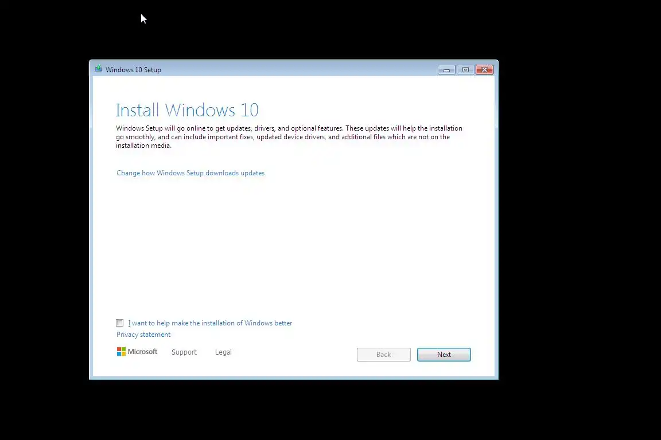Viewport: 661px width, 440px height.
Task: Click the Next button
Action: pos(444,355)
